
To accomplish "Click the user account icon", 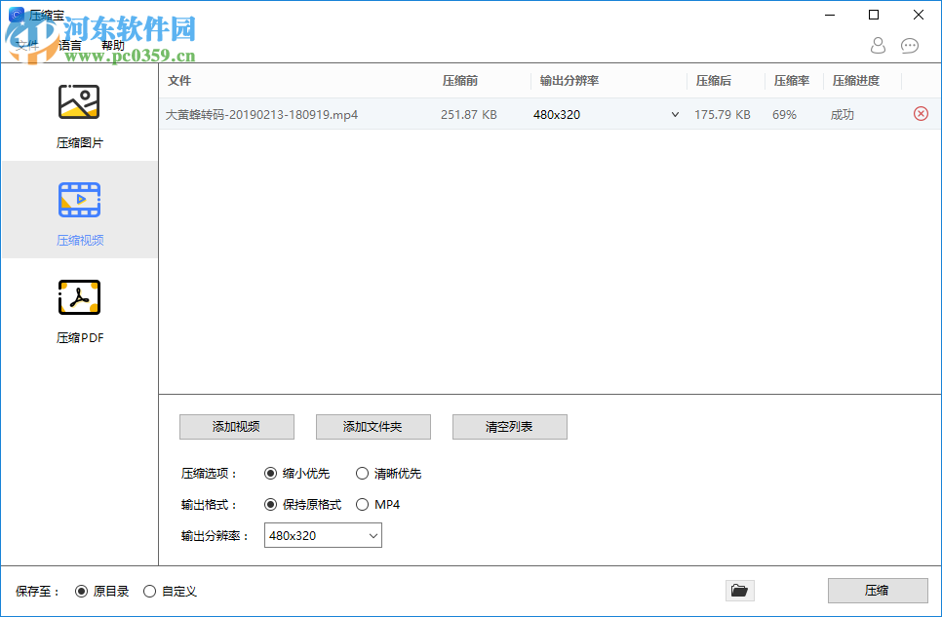I will pyautogui.click(x=877, y=46).
